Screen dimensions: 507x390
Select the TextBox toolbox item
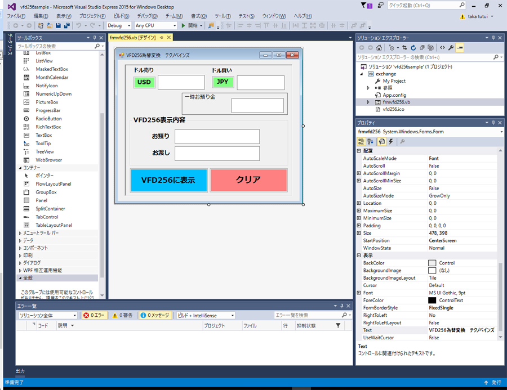[x=43, y=135]
